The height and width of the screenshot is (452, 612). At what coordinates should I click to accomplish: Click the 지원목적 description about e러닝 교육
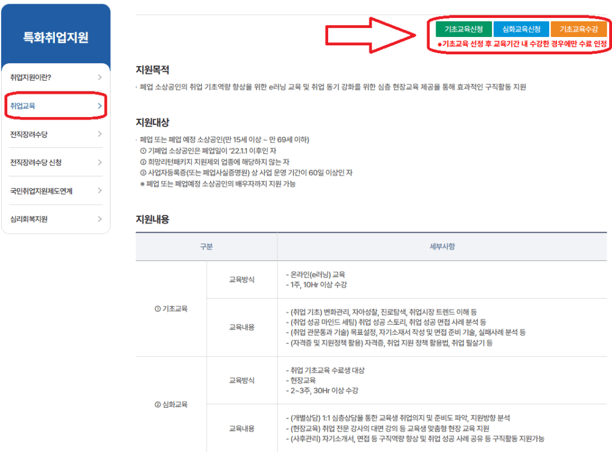[332, 87]
